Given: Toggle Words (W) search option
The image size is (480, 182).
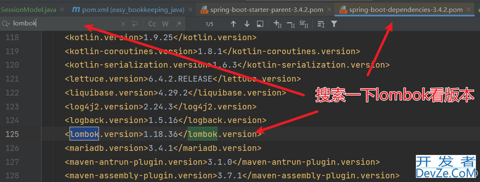Looking at the screenshot, I should click(x=165, y=24).
